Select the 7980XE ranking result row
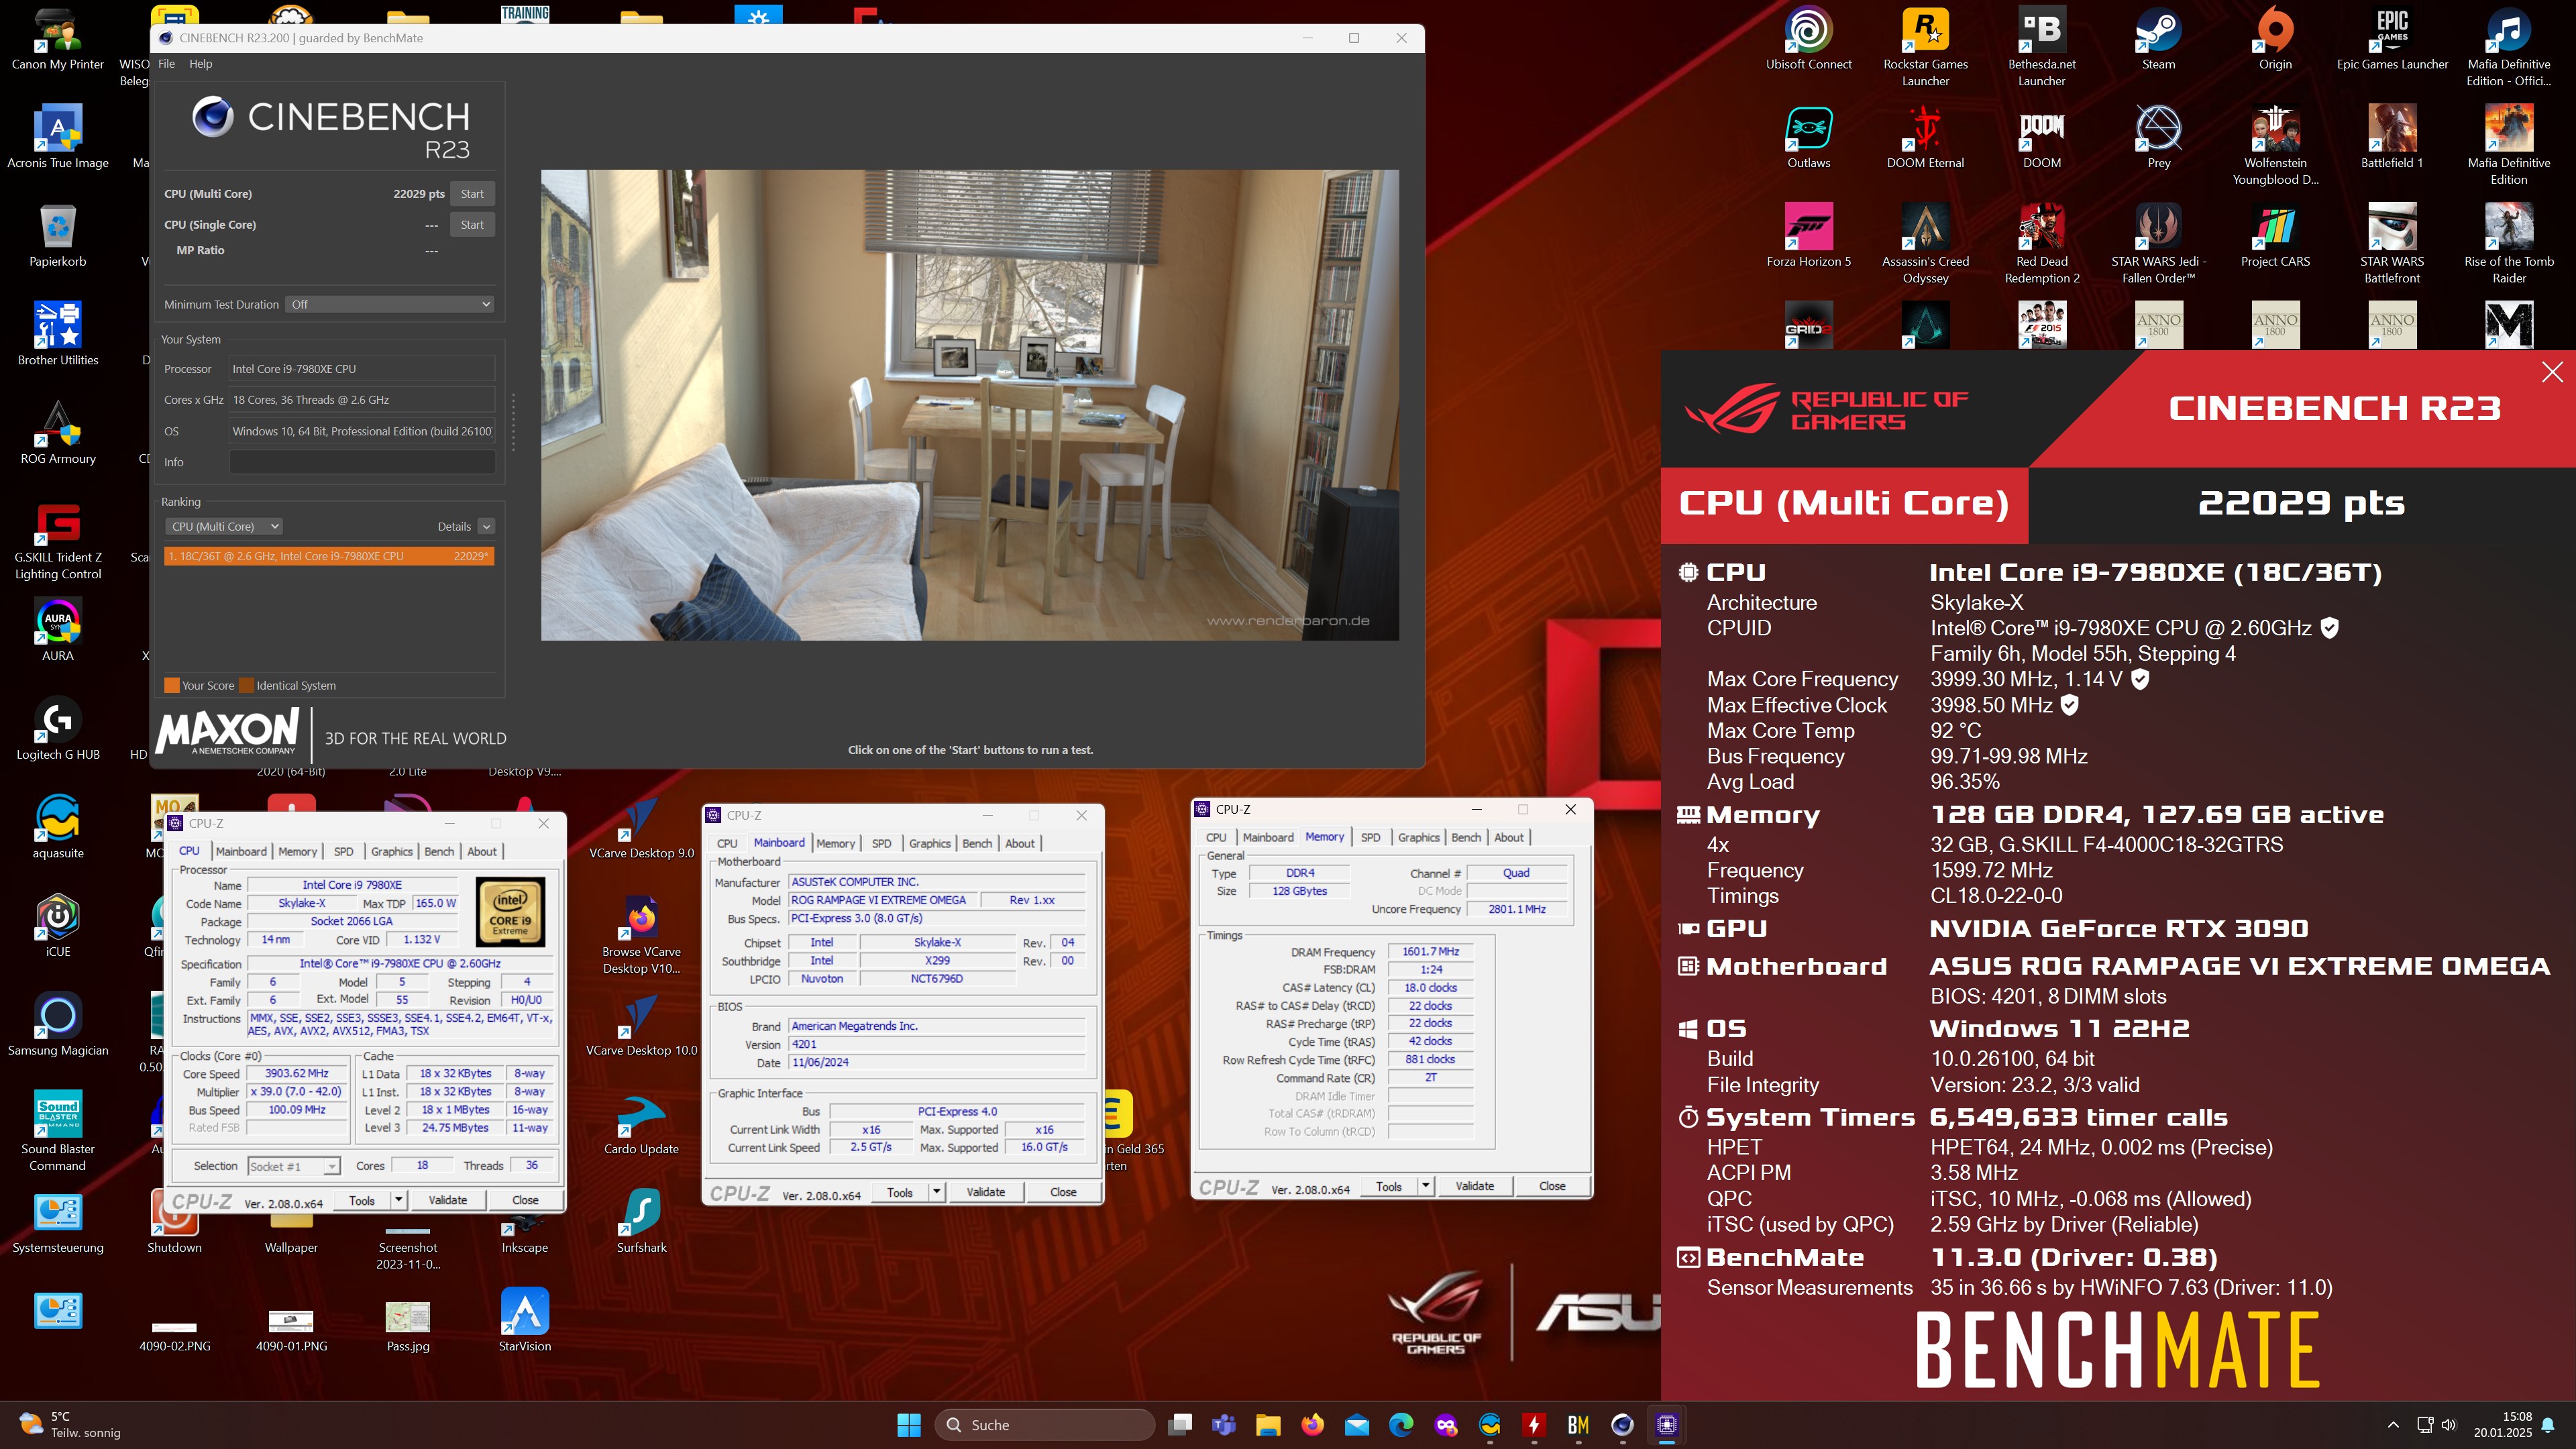The height and width of the screenshot is (1449, 2576). [x=329, y=556]
